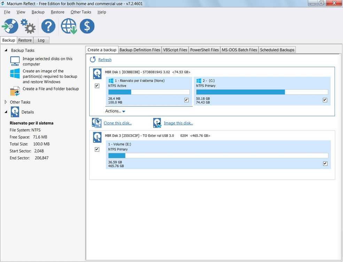Click the monitor icon for imaging selected disks
The height and width of the screenshot is (279, 343).
(x=15, y=61)
